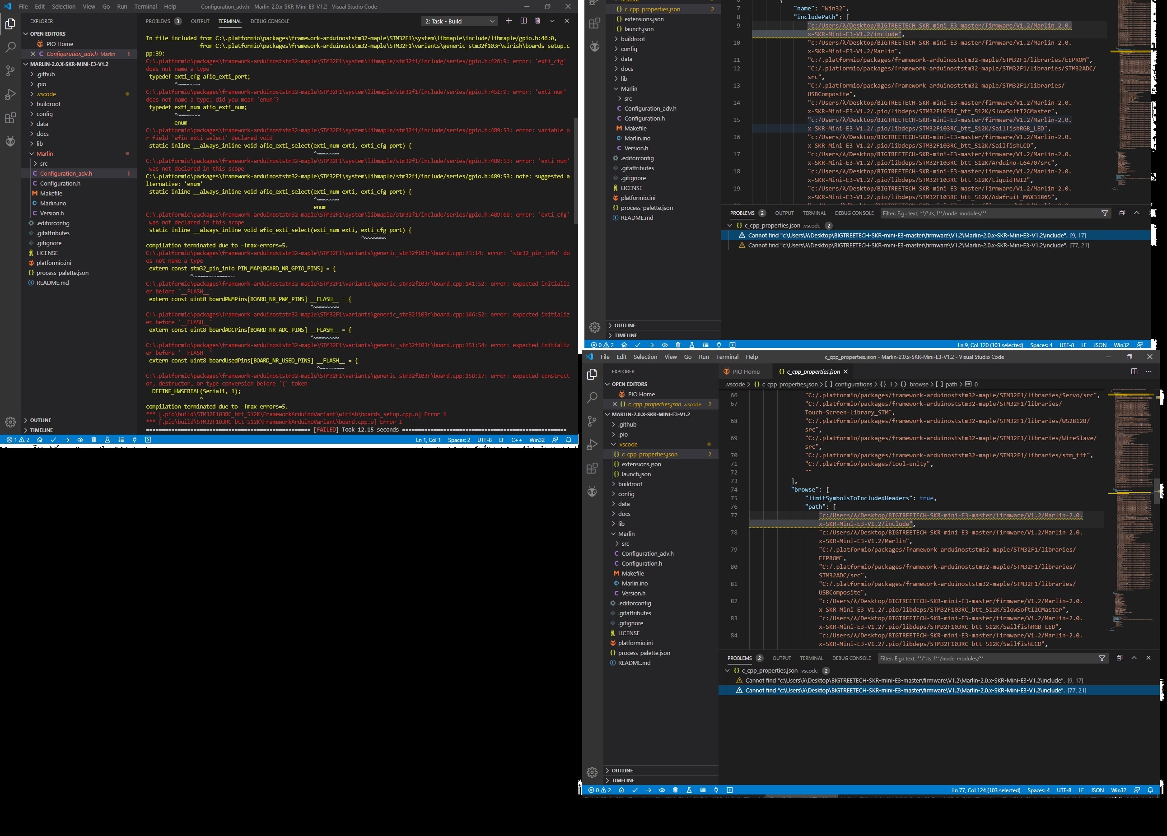Expand TIMELINE section in bottom-right window
Screen dimensions: 1167x836
click(x=661, y=780)
